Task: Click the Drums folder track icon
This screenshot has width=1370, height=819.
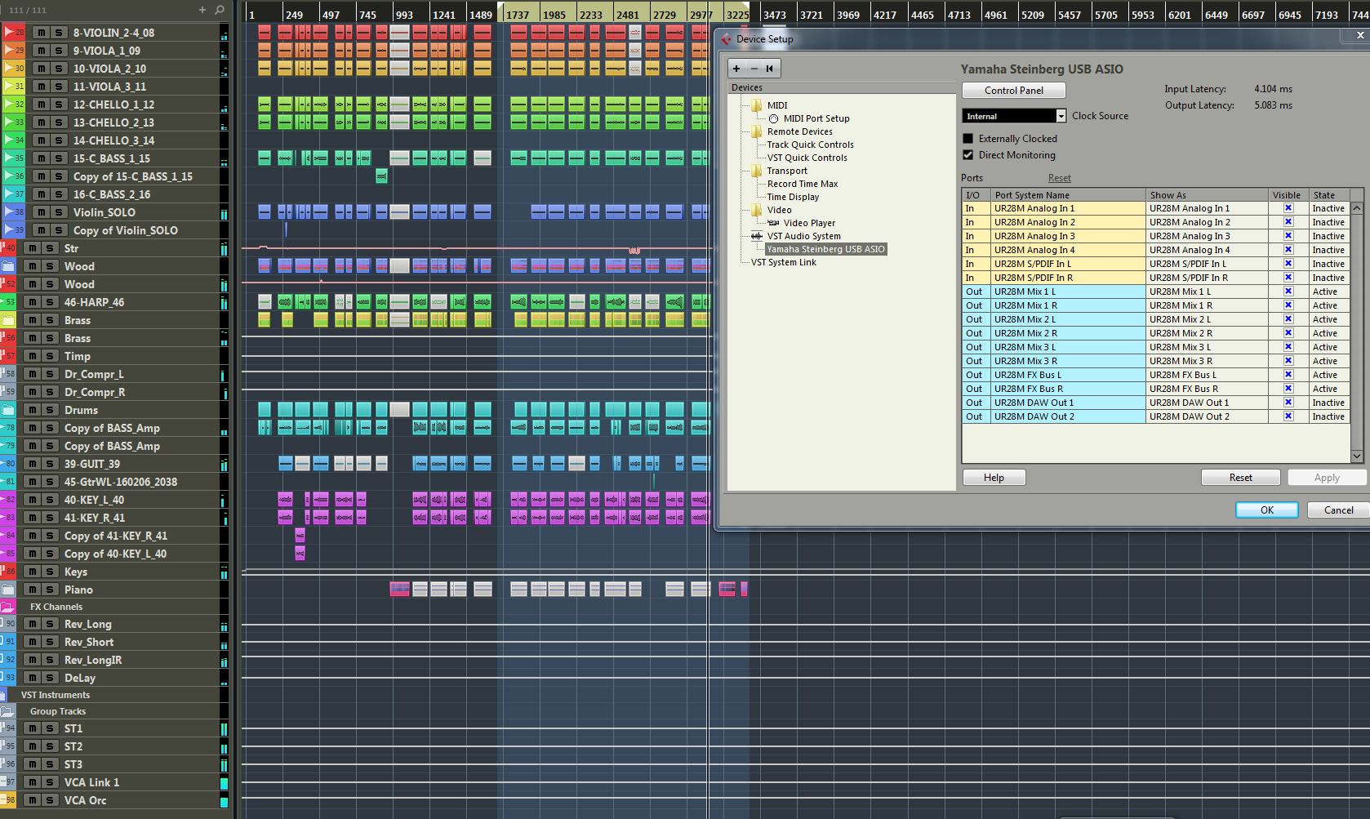Action: coord(8,410)
